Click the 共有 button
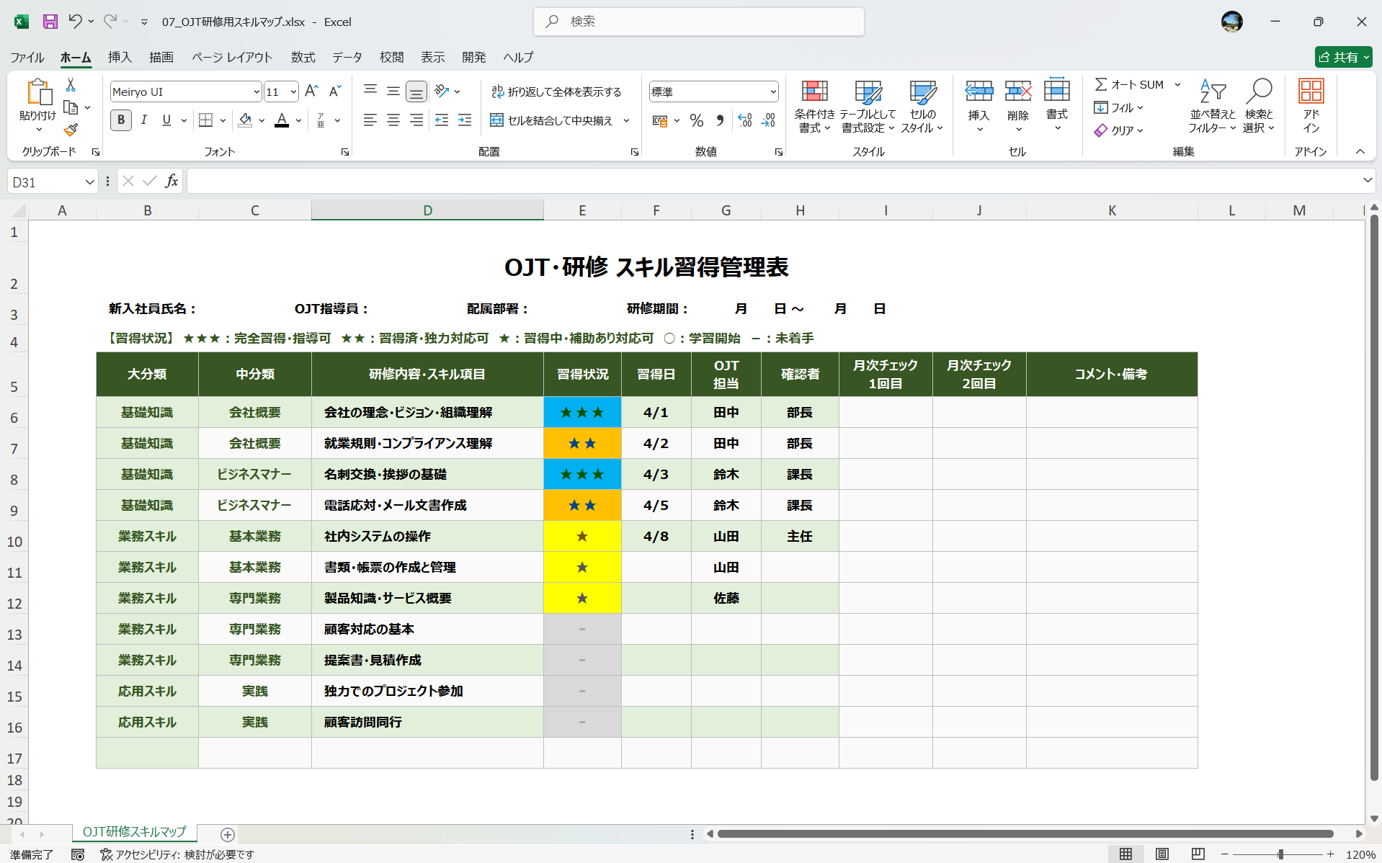1382x863 pixels. tap(1342, 57)
